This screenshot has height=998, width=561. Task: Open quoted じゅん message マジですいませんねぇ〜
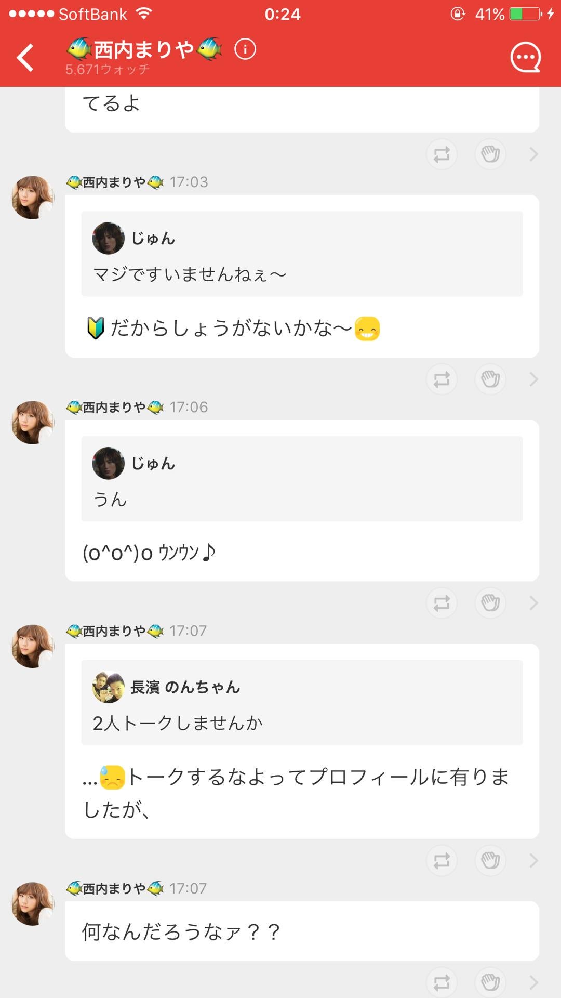[x=302, y=254]
